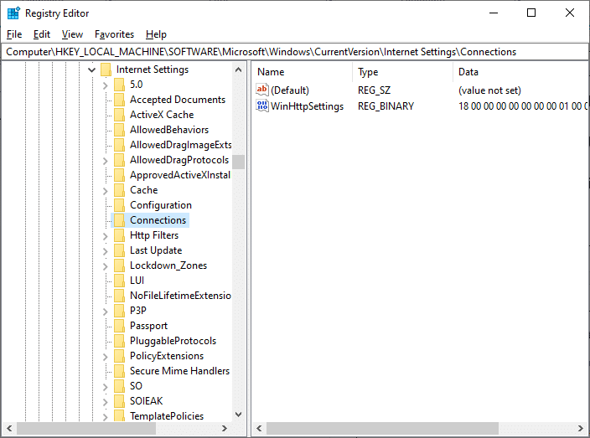
Task: Click tree pane vertical scrollbar thumb
Action: coord(238,162)
